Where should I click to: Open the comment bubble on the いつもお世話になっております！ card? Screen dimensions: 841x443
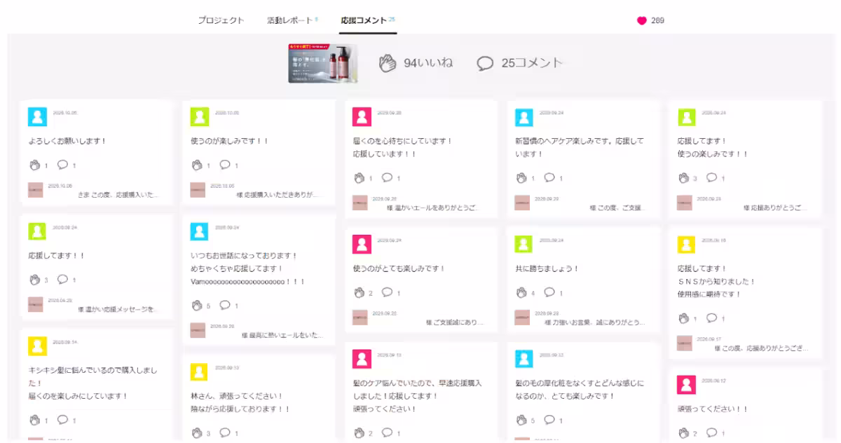pos(225,305)
